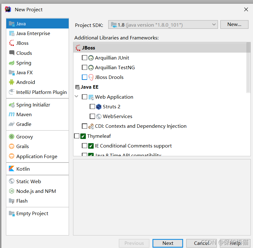The image size is (253, 248).
Task: Click the Groovy G icon
Action: (x=12, y=137)
